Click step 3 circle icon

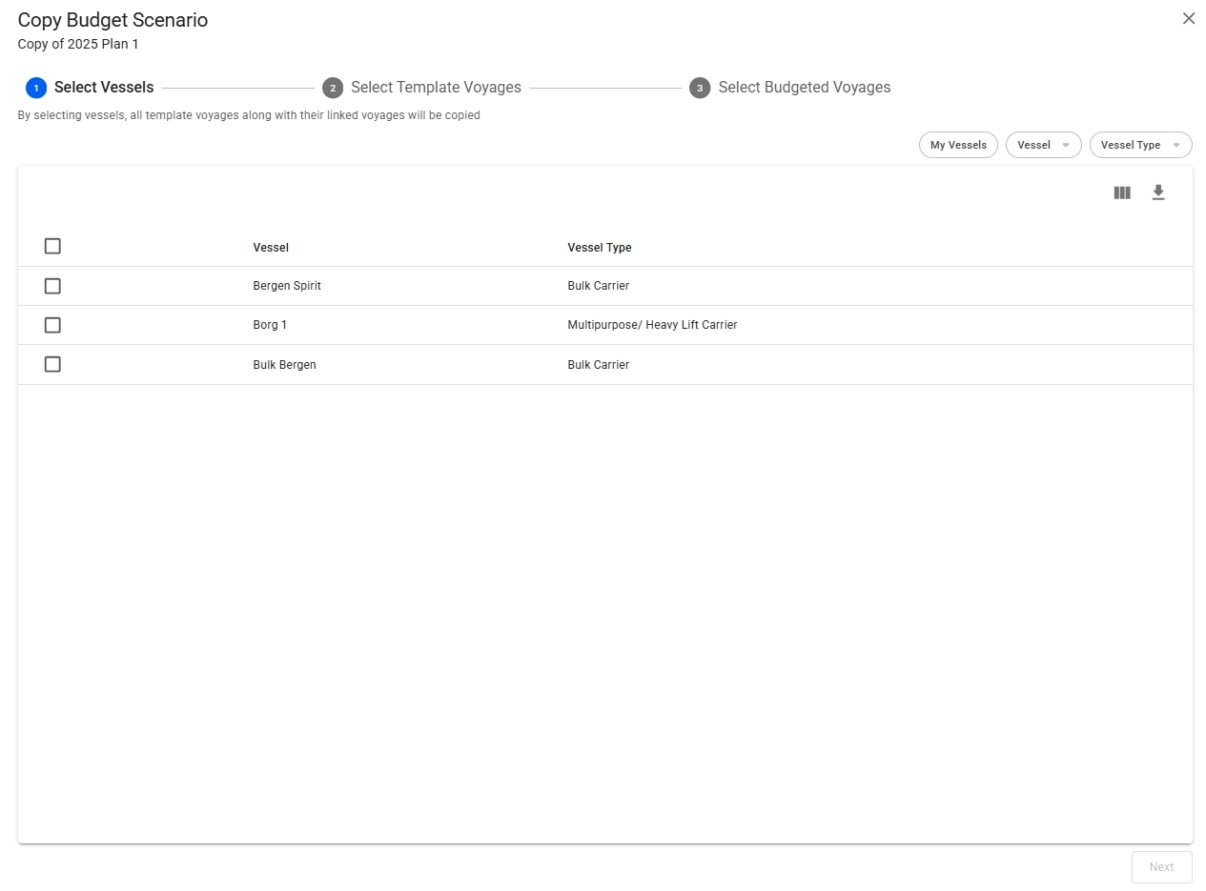[x=700, y=88]
